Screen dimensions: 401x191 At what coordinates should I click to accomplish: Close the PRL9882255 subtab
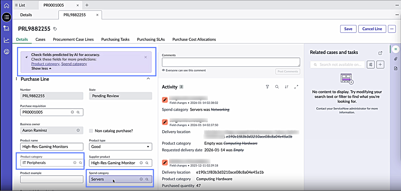coord(97,15)
